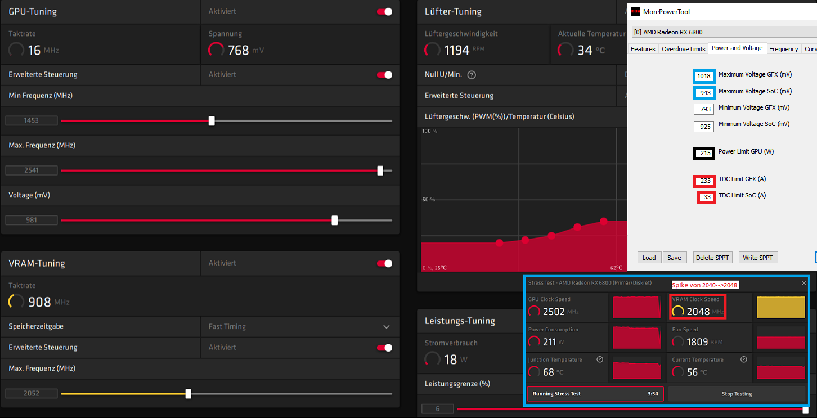
Task: Click the GPU Taktrate 16 MHz gauge
Action: [x=17, y=50]
